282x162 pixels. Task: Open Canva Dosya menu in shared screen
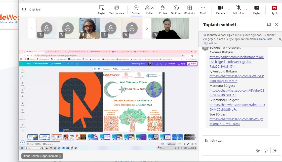pos(29,64)
